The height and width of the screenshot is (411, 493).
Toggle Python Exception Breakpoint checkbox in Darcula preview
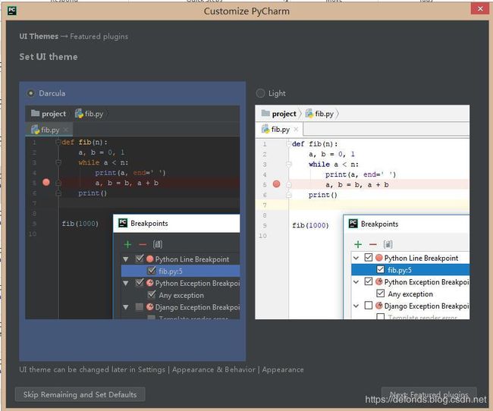coord(140,282)
